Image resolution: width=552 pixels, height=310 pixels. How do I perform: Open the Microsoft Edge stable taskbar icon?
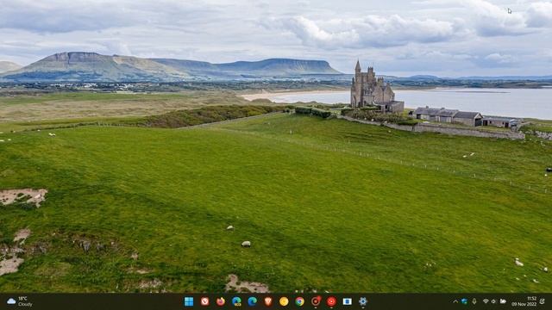coord(253,301)
